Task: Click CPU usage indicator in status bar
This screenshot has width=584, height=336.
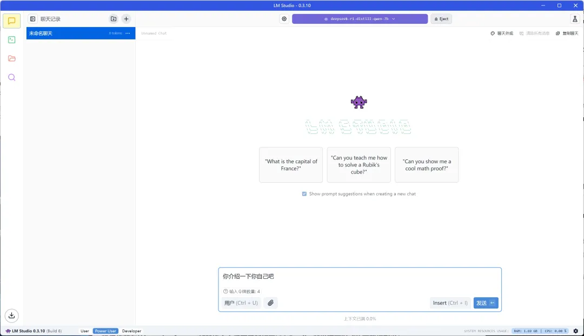Action: [555, 331]
